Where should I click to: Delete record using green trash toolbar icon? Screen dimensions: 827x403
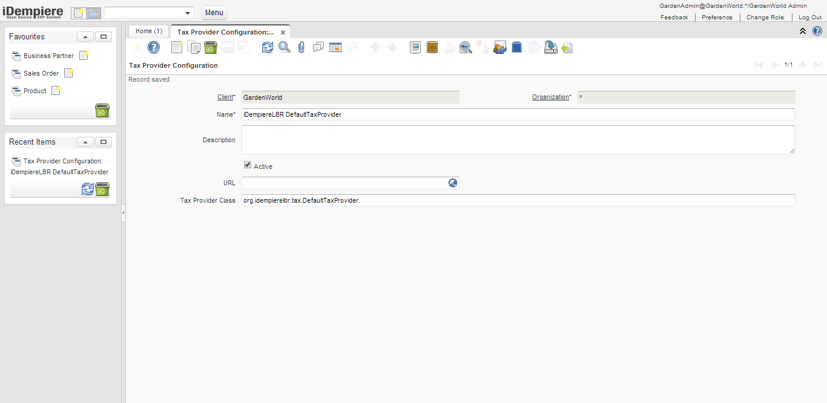coord(211,47)
